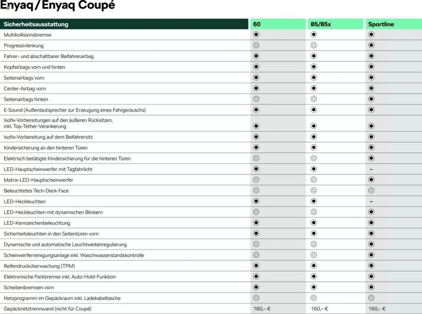Click the 160,– € price under 85/85x
The image size is (422, 314).
coord(319,309)
